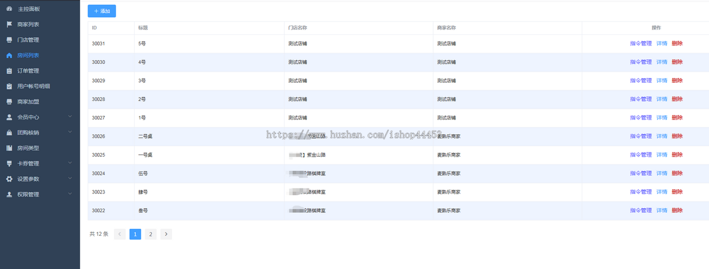Delete room 30022 via 删除
Screen dimensions: 709x269
tap(677, 210)
